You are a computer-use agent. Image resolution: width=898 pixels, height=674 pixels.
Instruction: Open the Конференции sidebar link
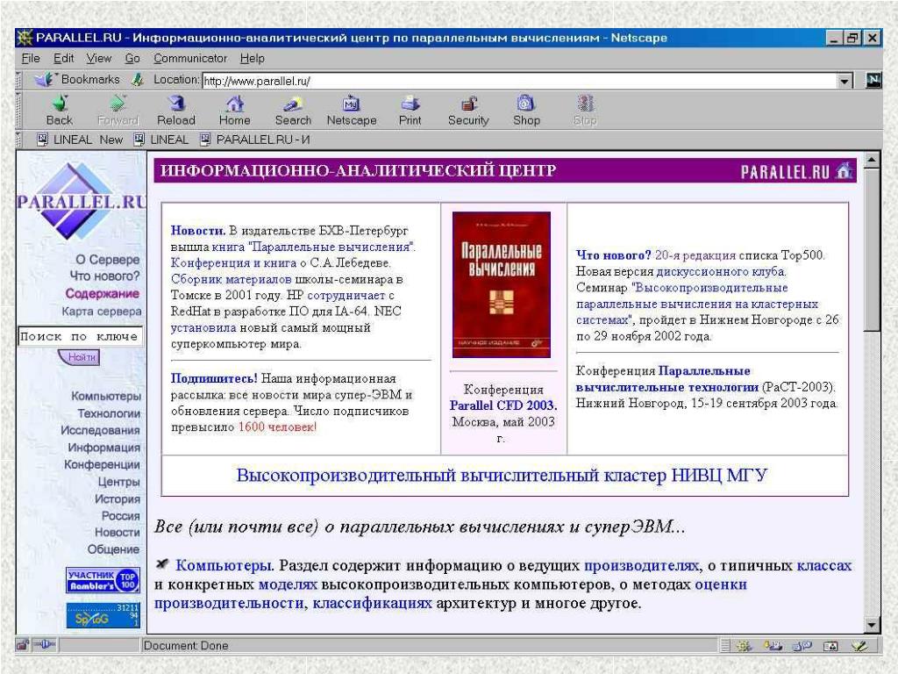(x=102, y=464)
